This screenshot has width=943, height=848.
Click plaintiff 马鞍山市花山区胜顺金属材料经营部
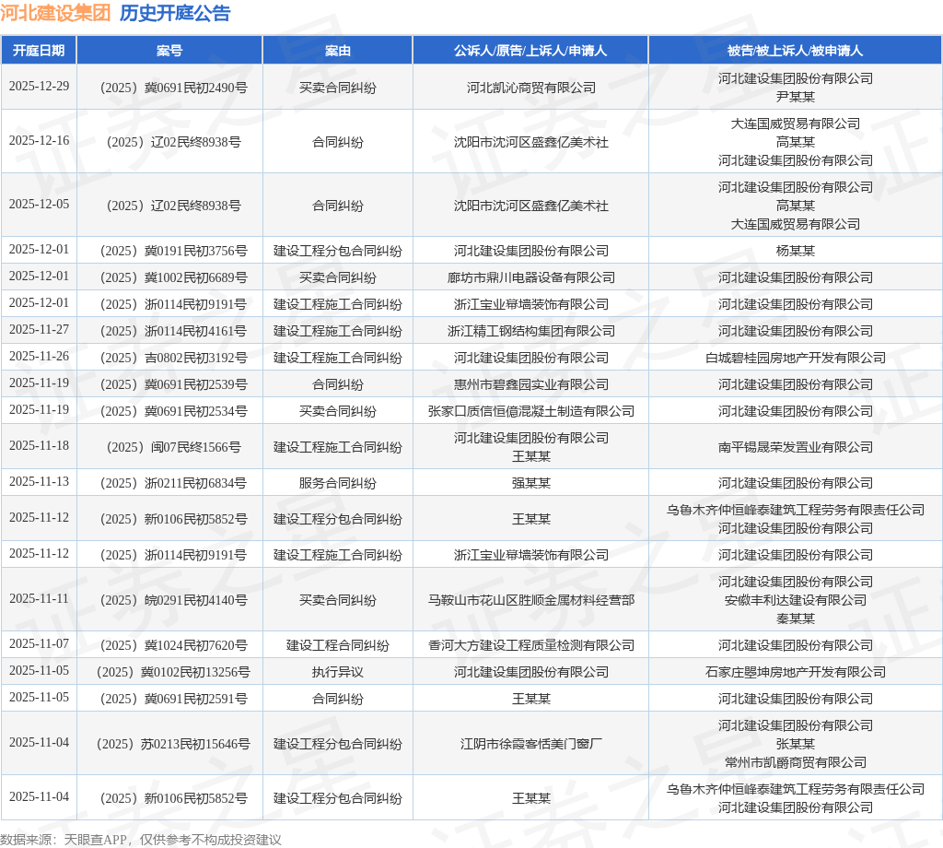coord(531,600)
